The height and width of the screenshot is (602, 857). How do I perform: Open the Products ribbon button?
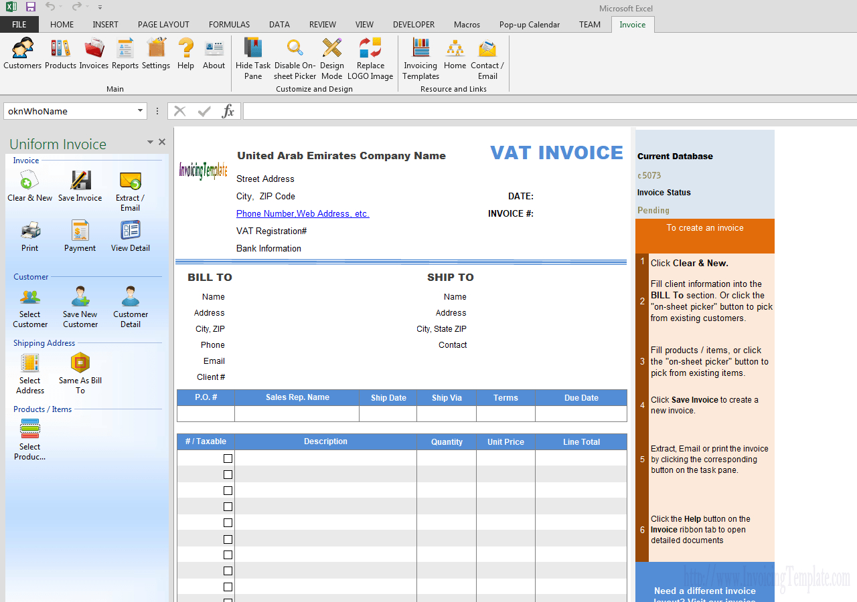[60, 54]
